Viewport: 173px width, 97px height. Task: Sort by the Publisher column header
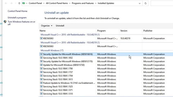(x=148, y=31)
